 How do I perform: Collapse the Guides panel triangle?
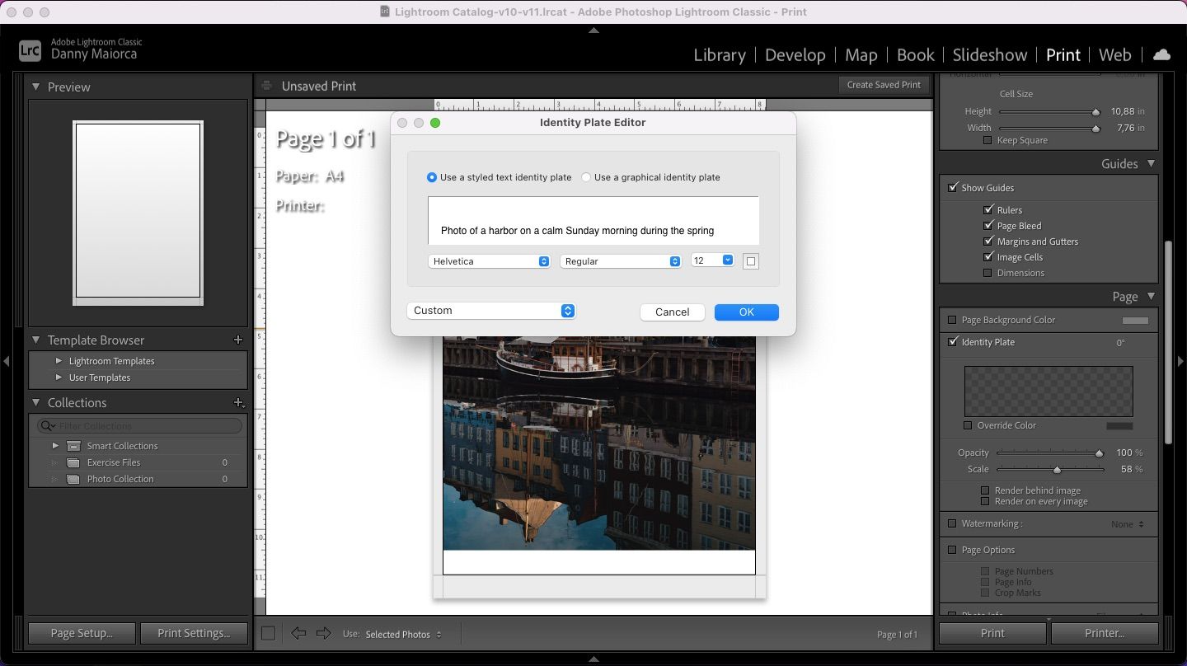coord(1151,163)
